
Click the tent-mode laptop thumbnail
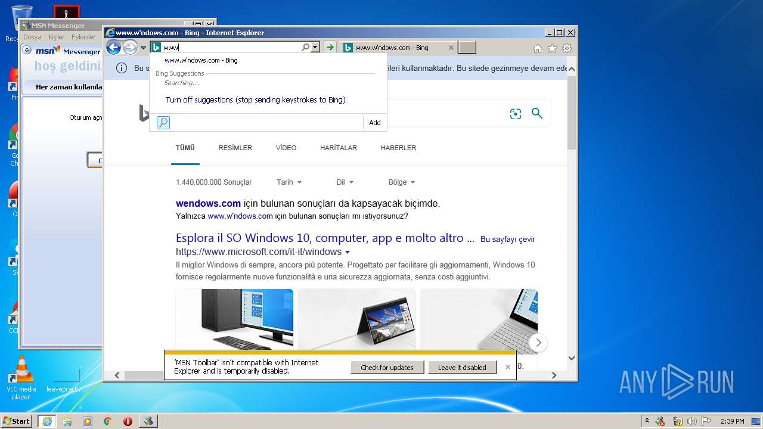click(x=357, y=319)
